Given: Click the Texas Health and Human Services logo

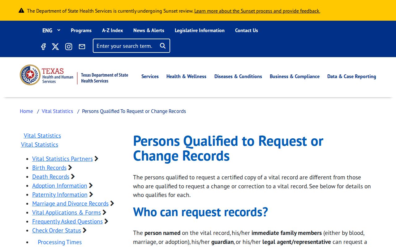Looking at the screenshot, I should click(x=47, y=75).
